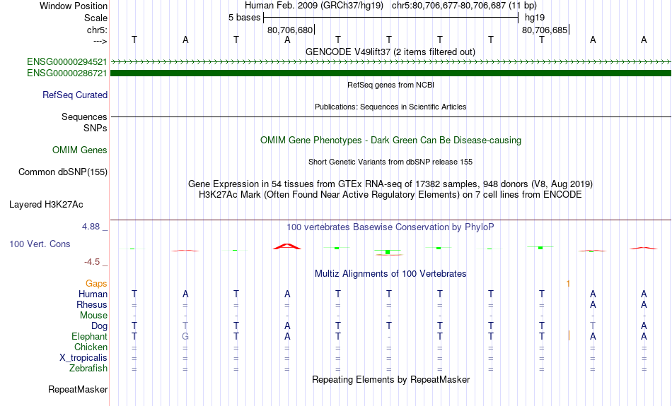Select the Zebrafish alignment row label
The image size is (672, 406).
click(x=88, y=369)
